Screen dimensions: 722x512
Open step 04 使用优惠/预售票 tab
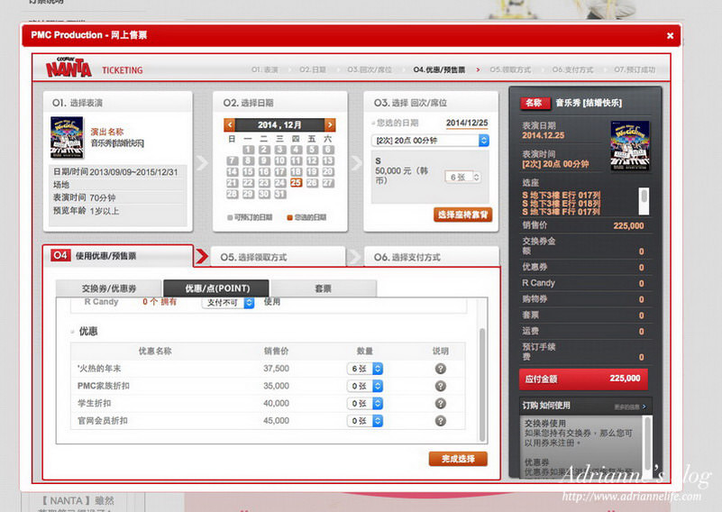pos(117,255)
